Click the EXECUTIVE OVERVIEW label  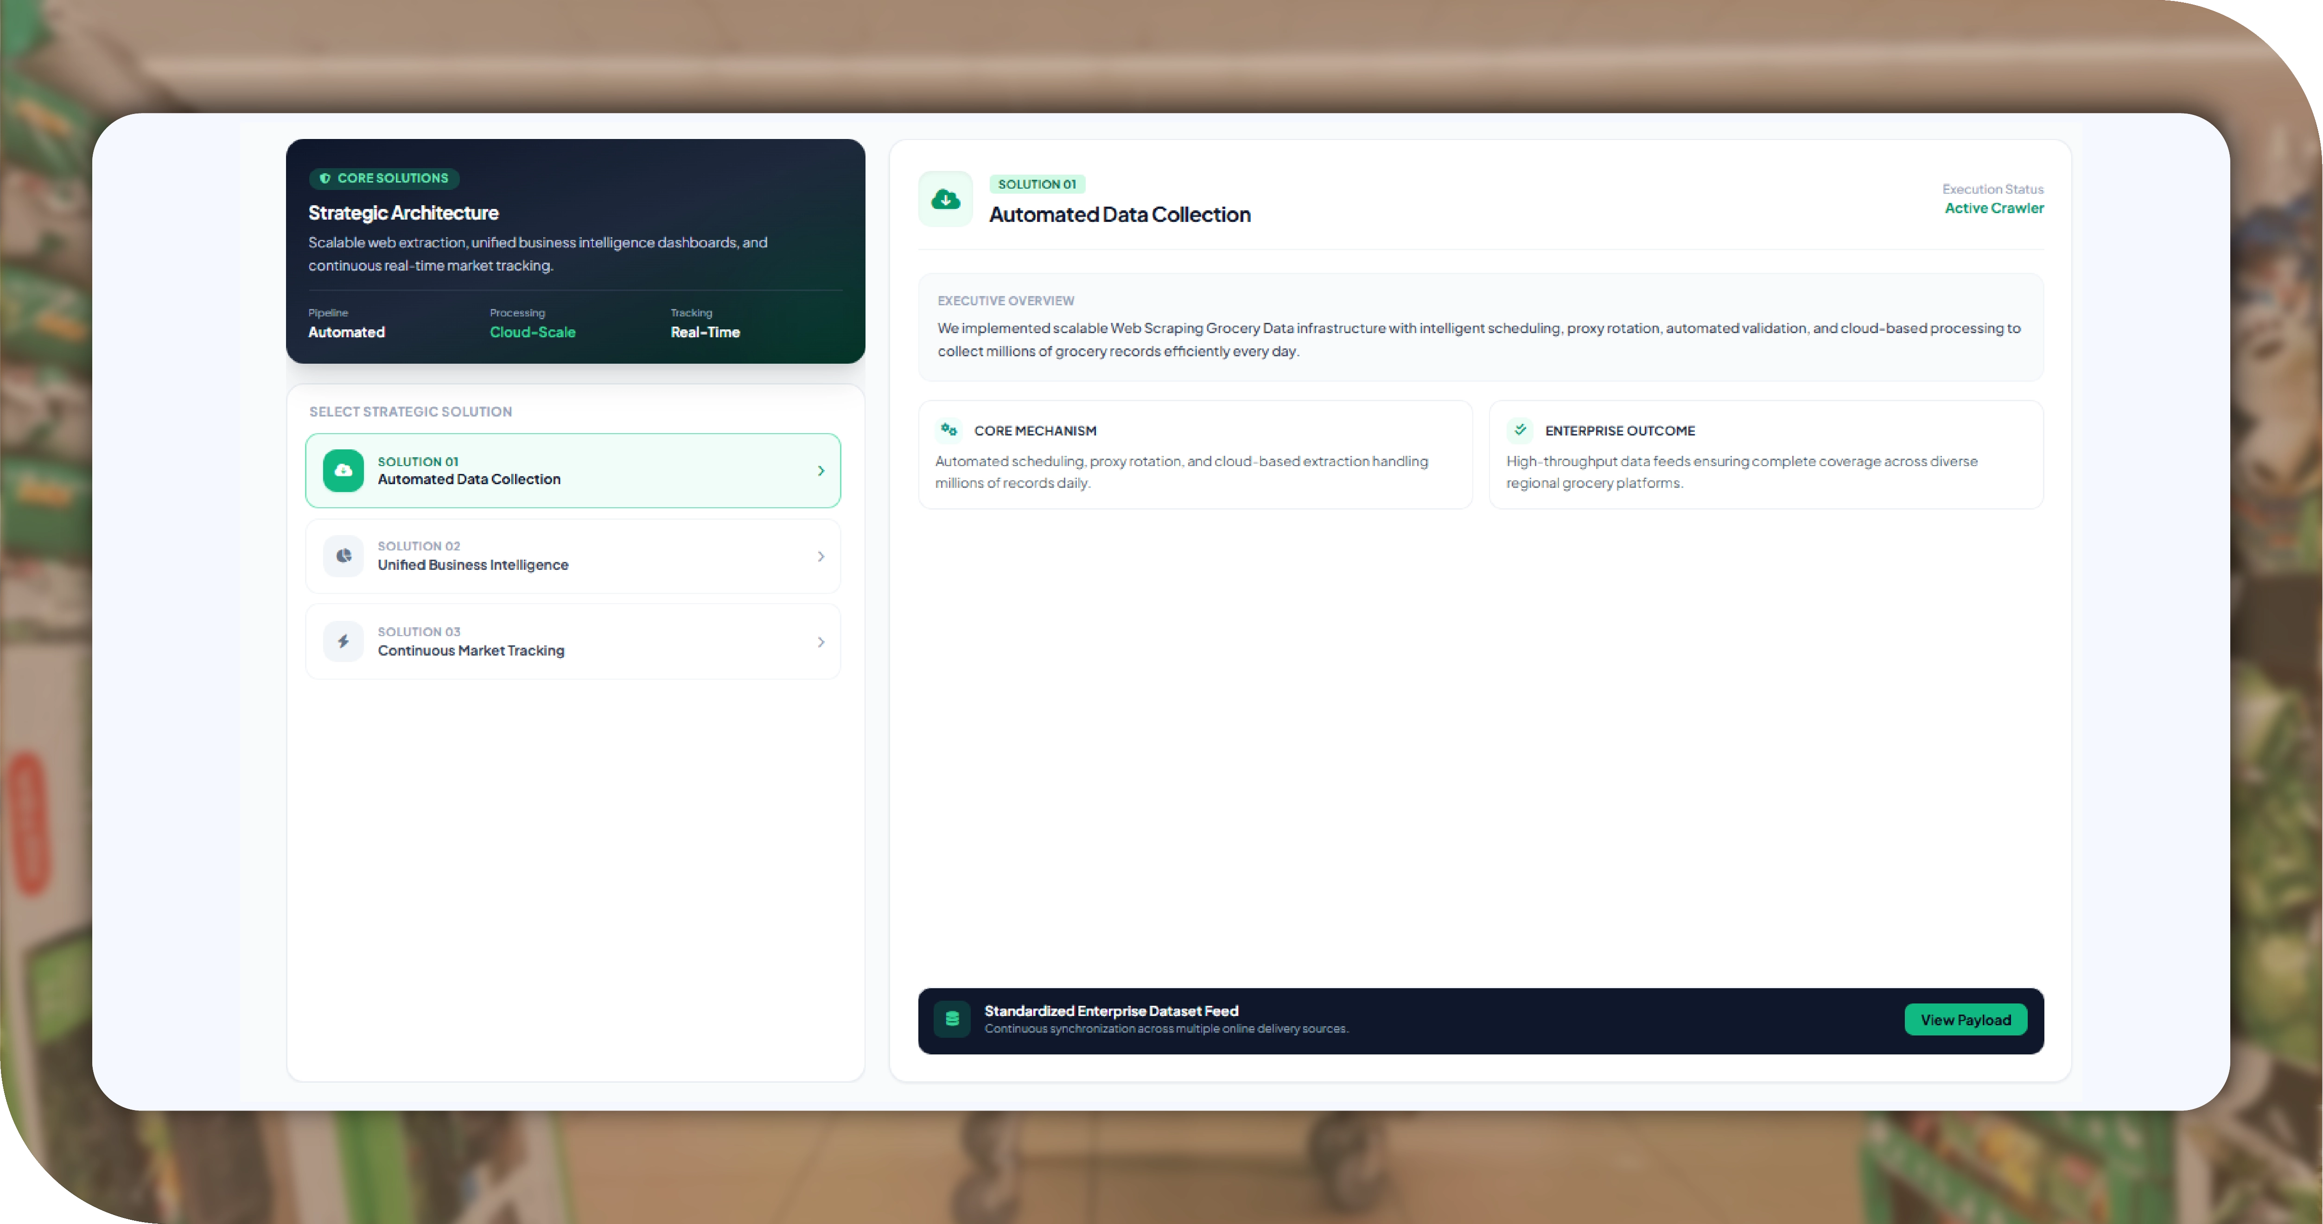(x=1006, y=301)
